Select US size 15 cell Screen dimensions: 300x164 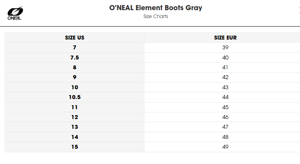pos(75,147)
